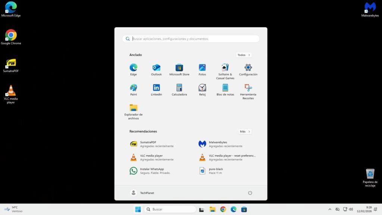
Task: Open Configuración from the pinned apps
Action: (x=248, y=68)
